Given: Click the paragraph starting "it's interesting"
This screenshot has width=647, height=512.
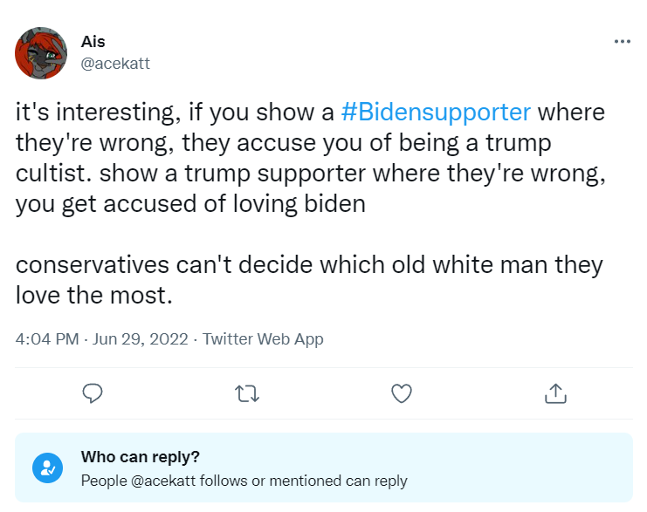Looking at the screenshot, I should [310, 158].
